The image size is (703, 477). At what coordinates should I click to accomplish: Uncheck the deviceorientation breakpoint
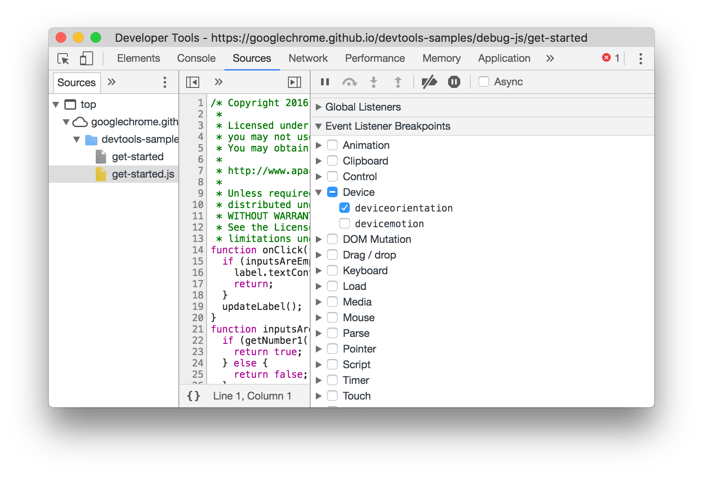(x=345, y=208)
